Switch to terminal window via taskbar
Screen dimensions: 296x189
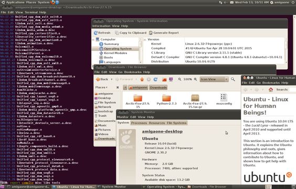coord(28,187)
